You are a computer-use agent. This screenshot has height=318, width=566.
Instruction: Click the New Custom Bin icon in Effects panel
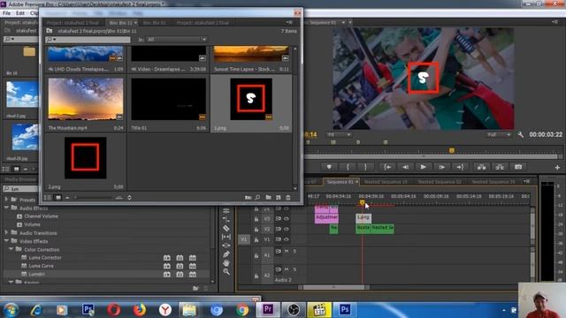[x=195, y=288]
